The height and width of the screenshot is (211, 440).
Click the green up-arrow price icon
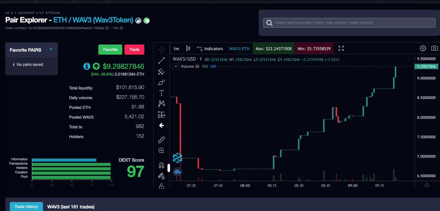point(96,66)
